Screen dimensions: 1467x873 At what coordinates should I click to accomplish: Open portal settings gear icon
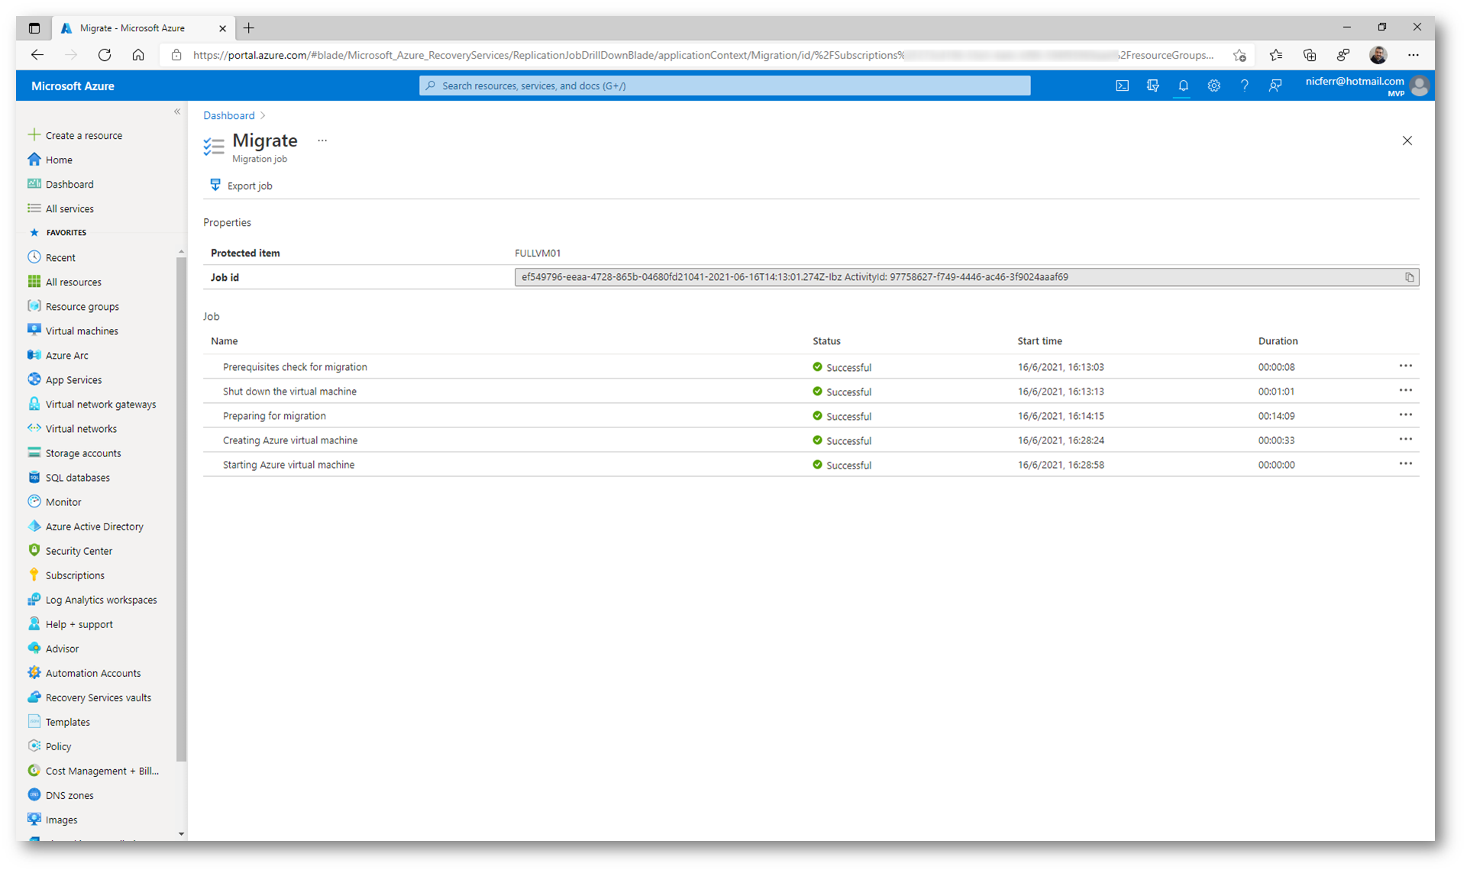[x=1213, y=85]
